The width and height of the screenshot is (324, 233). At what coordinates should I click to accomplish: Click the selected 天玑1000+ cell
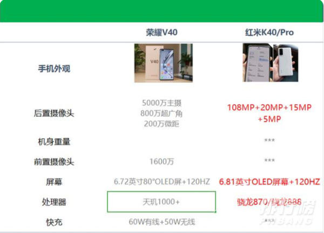[x=161, y=202]
